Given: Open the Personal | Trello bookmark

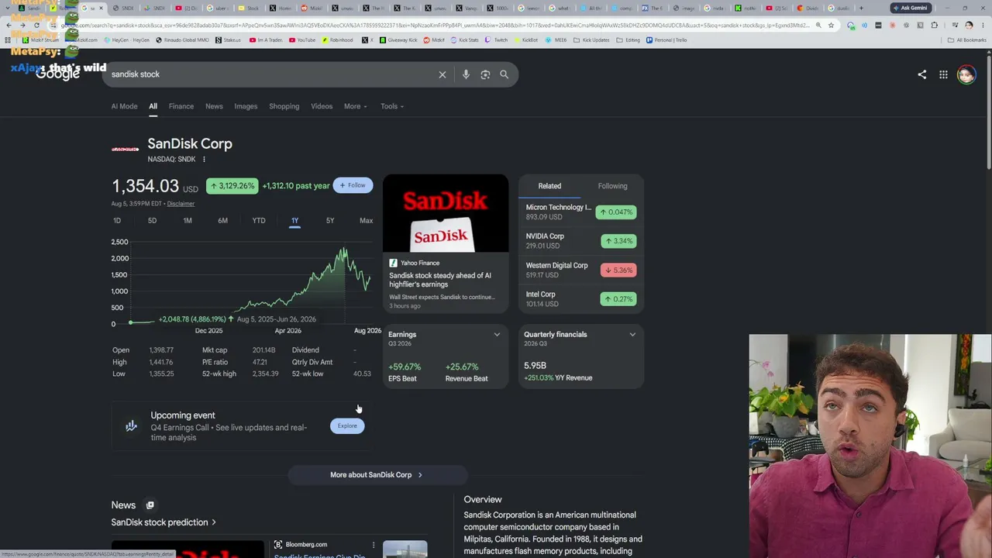Looking at the screenshot, I should click(667, 40).
